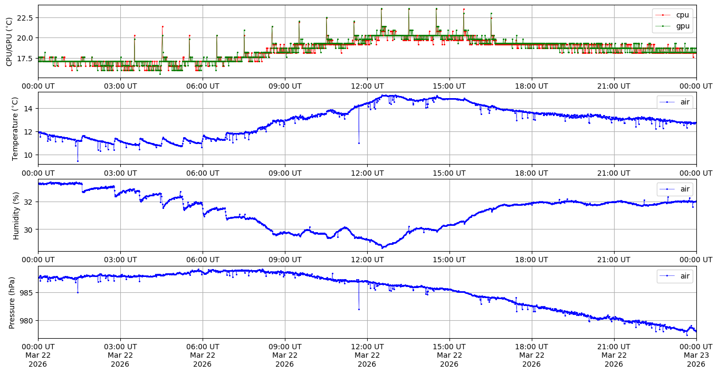This screenshot has height=373, width=718.
Task: Click the CPU/GPU (°C) y-axis label
Action: [x=9, y=42]
